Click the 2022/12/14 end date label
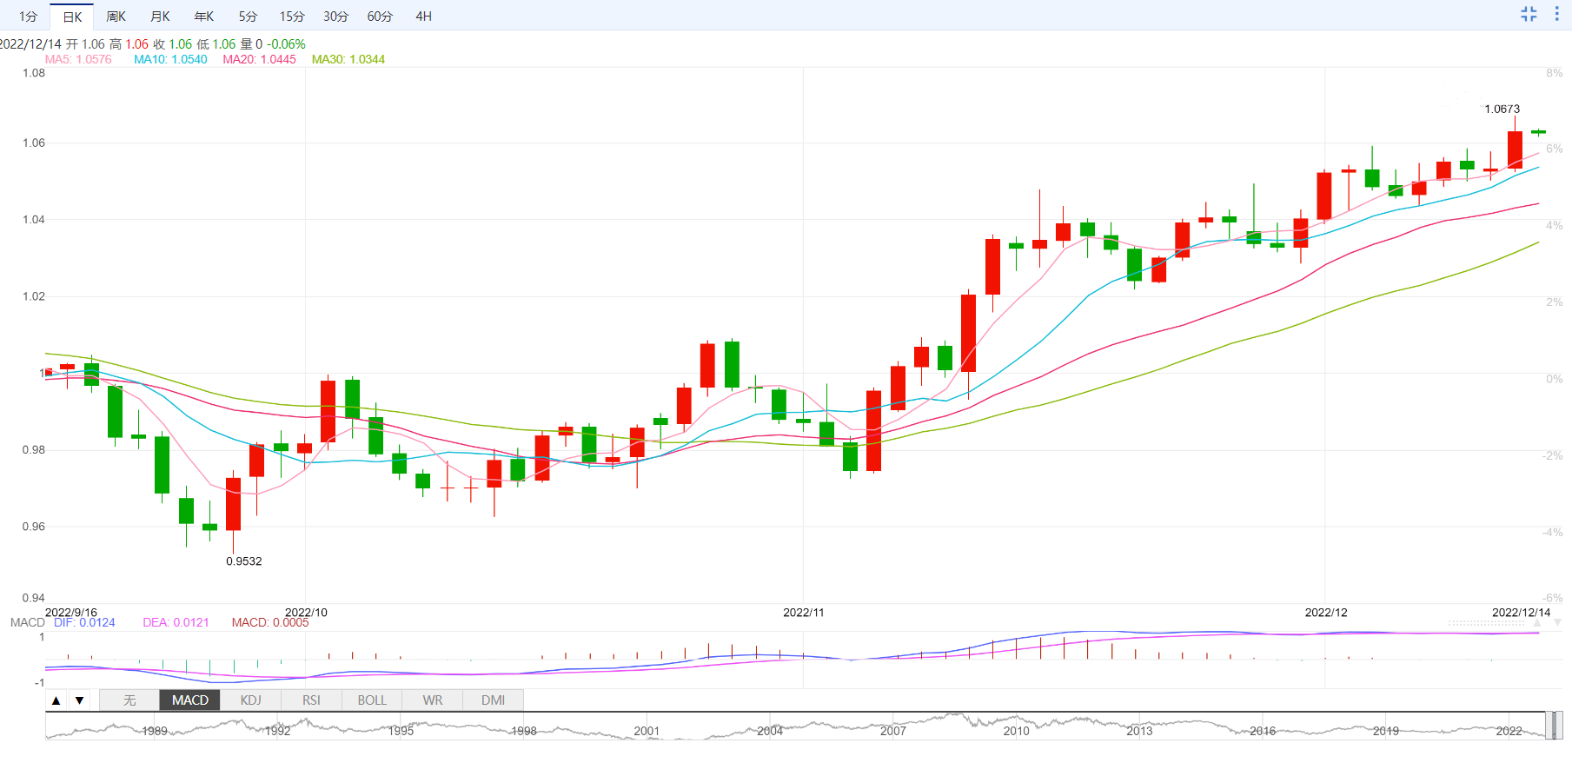 pos(1522,613)
